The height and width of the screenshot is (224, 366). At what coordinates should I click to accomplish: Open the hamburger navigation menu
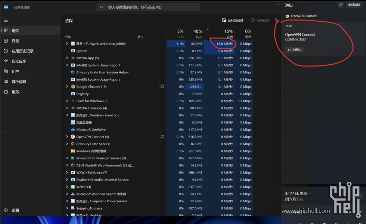click(x=6, y=20)
